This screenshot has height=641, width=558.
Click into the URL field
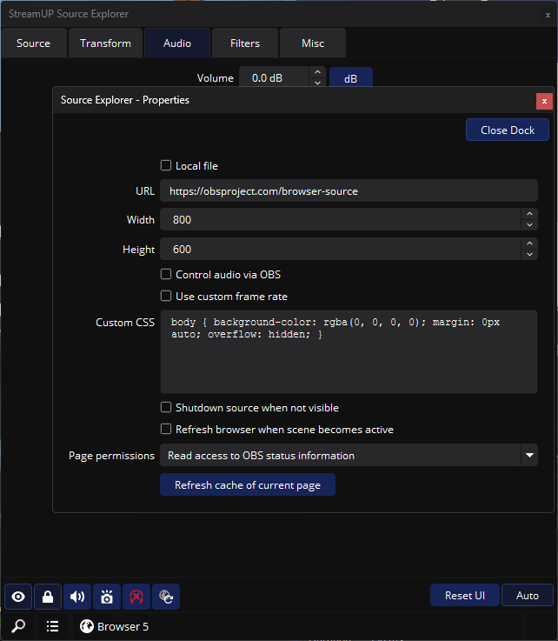[349, 191]
